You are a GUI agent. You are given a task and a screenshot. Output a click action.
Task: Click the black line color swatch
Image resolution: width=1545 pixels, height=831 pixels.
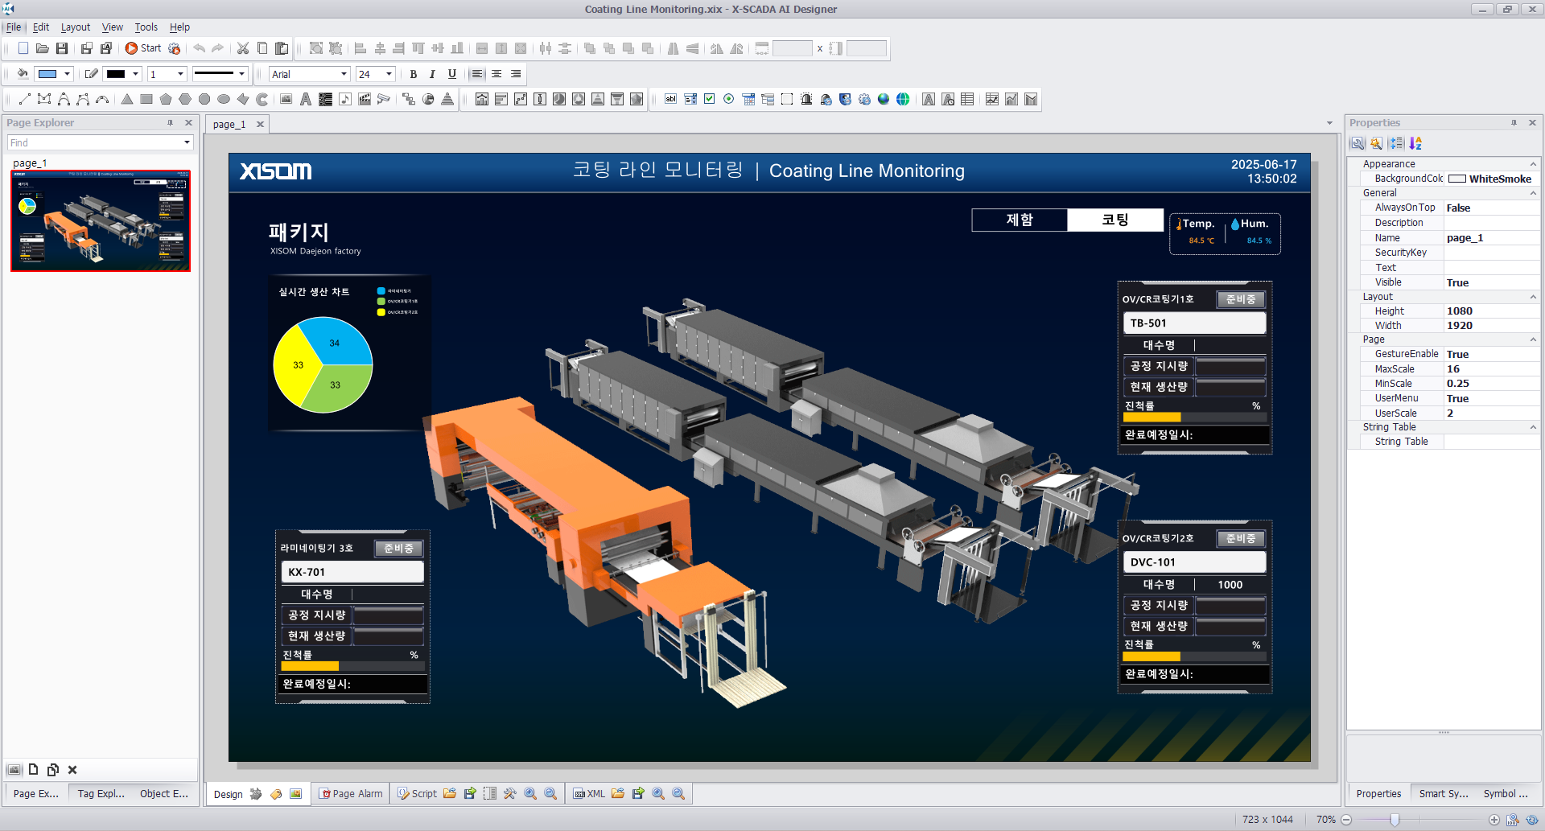[x=117, y=74]
